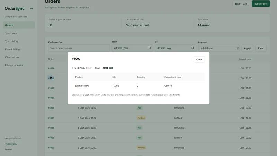Click the OrderSync logo
277x156 pixels.
pyautogui.click(x=14, y=8)
